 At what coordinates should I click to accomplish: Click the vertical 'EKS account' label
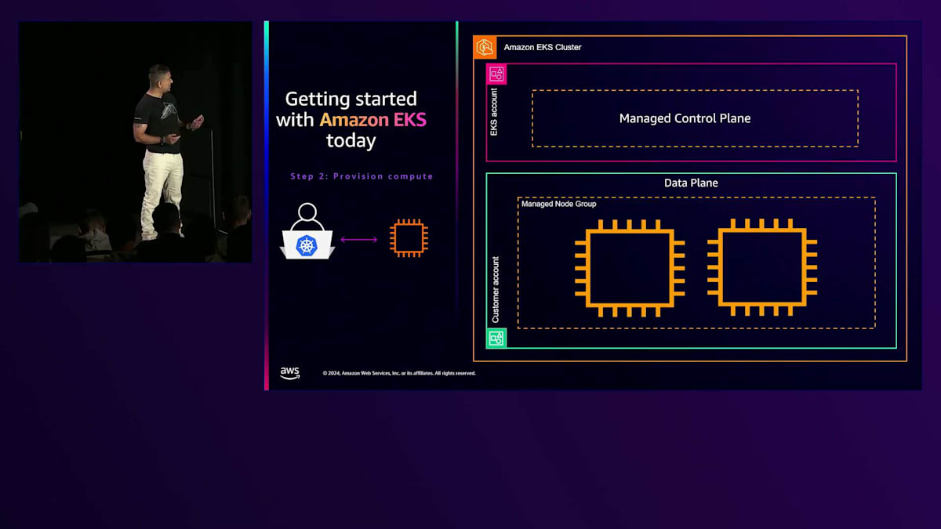(x=494, y=112)
